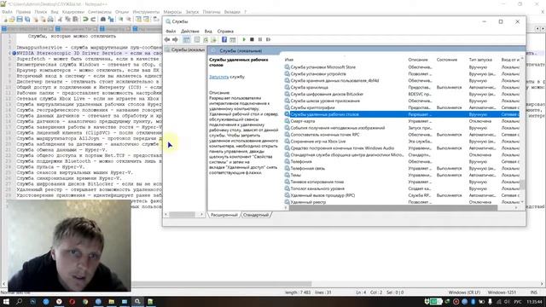Open Макросы menu in Notepad++

pos(172,12)
